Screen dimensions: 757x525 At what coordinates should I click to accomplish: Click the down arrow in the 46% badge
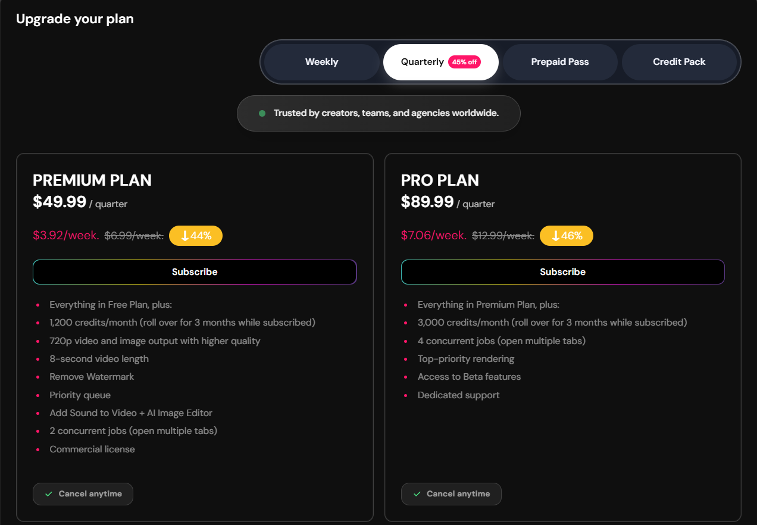pos(555,236)
